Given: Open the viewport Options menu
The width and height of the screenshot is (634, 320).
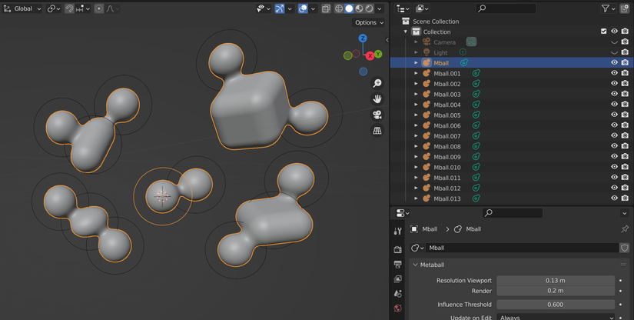Looking at the screenshot, I should (x=369, y=22).
